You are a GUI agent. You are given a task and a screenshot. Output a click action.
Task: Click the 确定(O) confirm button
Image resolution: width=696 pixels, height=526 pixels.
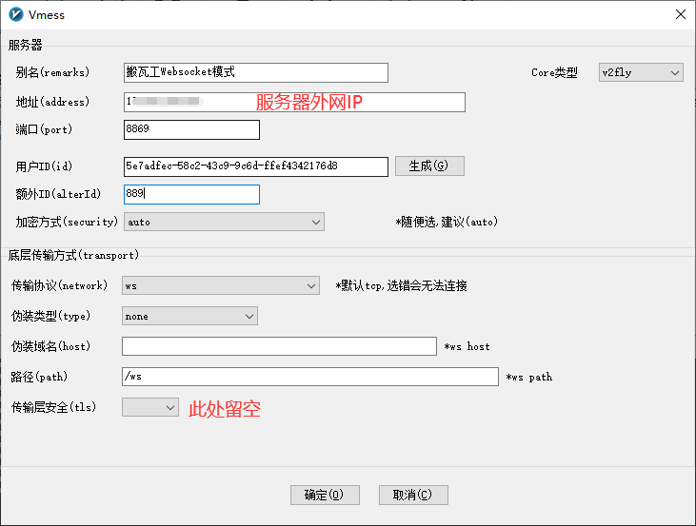coord(325,495)
